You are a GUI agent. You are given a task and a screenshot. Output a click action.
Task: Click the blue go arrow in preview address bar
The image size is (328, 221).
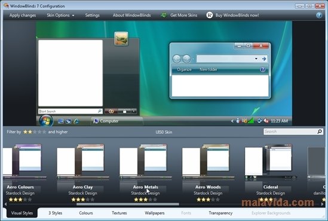tap(264, 59)
